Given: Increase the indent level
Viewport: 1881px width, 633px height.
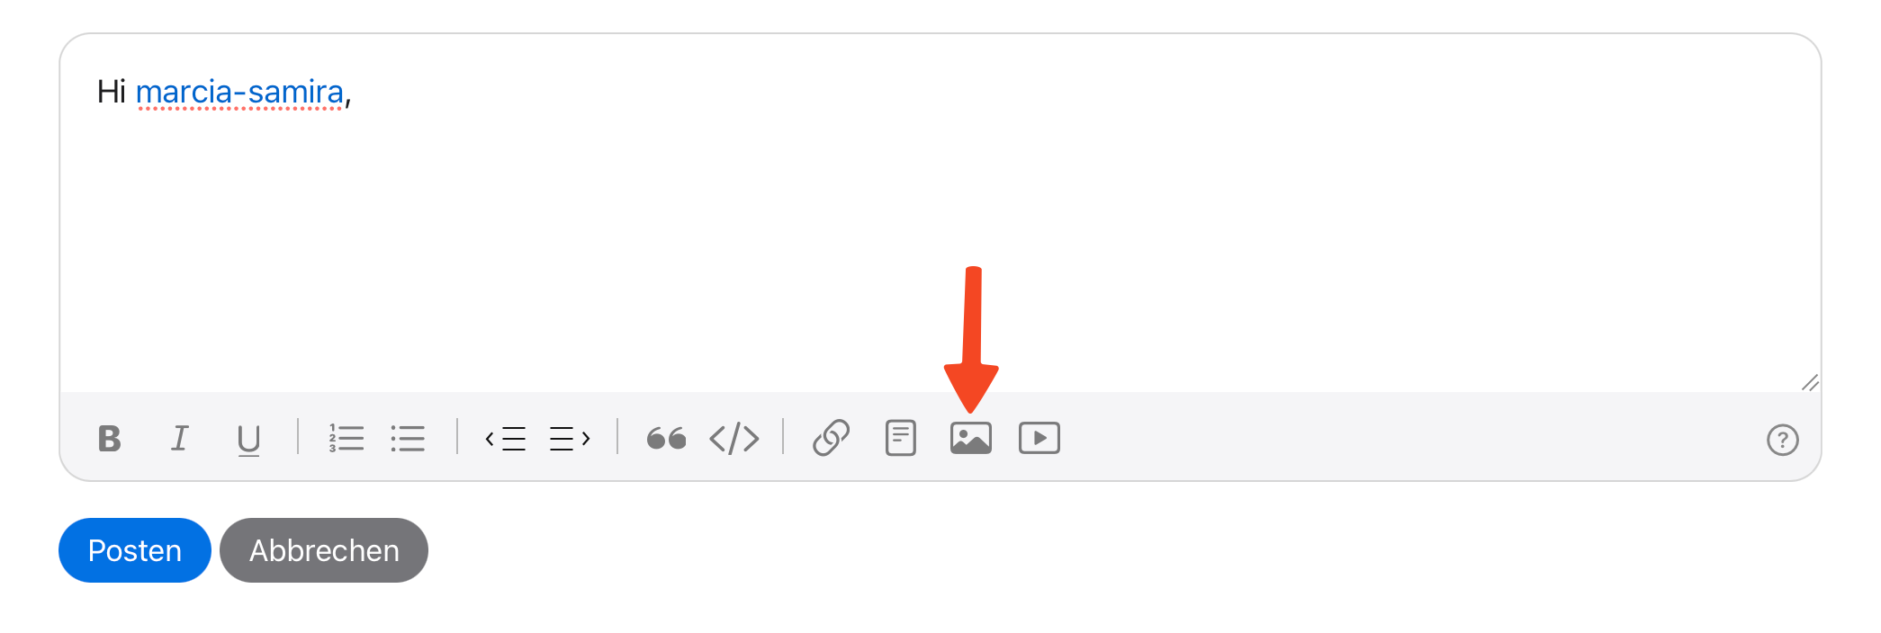Looking at the screenshot, I should 570,439.
